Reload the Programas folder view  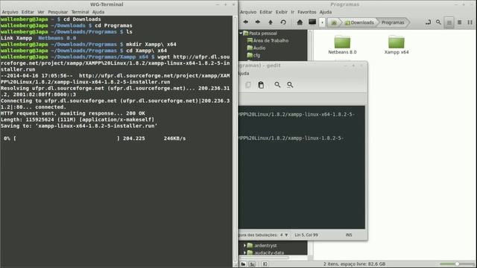[x=283, y=22]
